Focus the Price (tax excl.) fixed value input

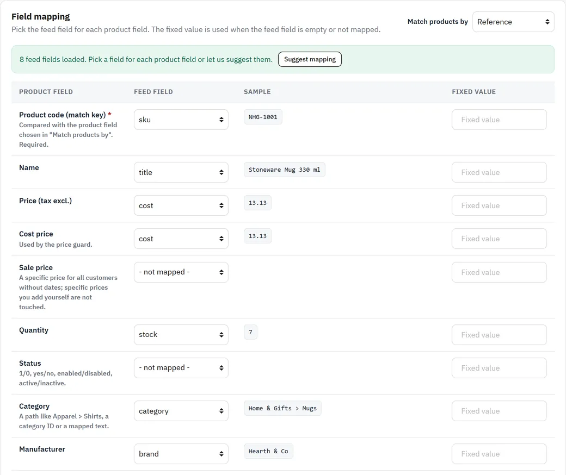[x=499, y=205]
